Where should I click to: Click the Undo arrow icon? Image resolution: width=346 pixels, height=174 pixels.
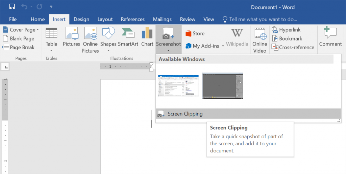click(24, 6)
